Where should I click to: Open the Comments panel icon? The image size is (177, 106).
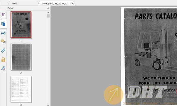tap(3, 42)
